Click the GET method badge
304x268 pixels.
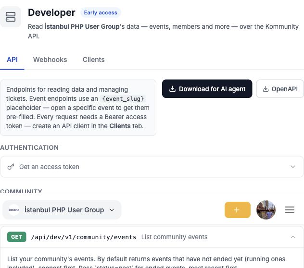pyautogui.click(x=17, y=237)
